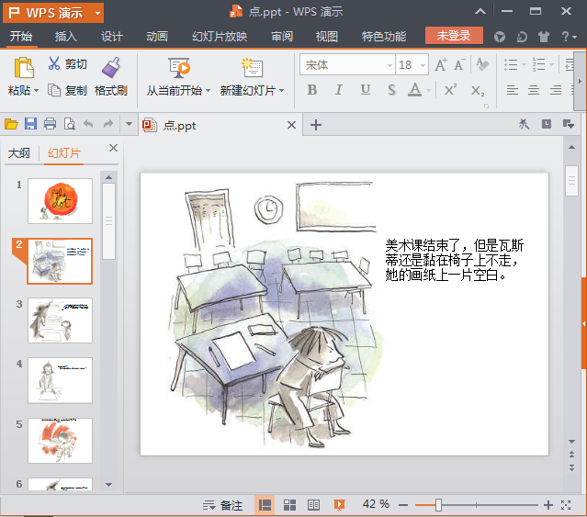Click the Paste clipboard icon

click(24, 68)
